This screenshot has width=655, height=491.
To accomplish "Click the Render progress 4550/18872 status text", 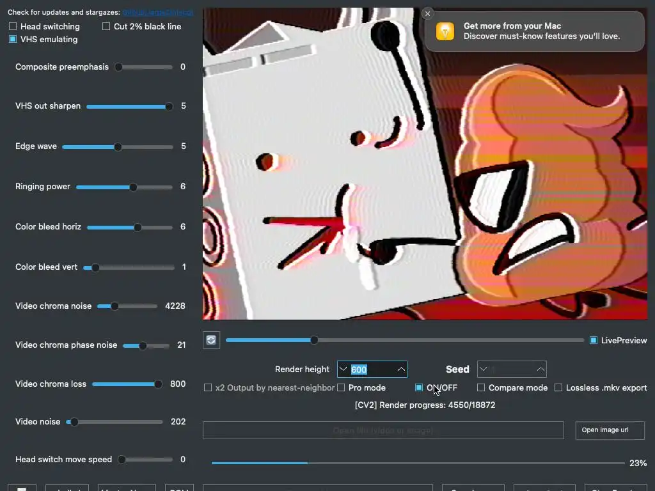I will pos(425,405).
